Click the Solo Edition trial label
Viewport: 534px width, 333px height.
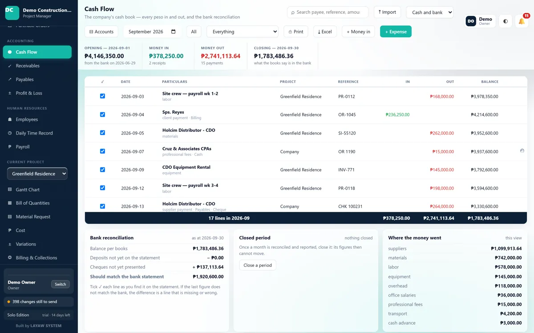pos(39,315)
